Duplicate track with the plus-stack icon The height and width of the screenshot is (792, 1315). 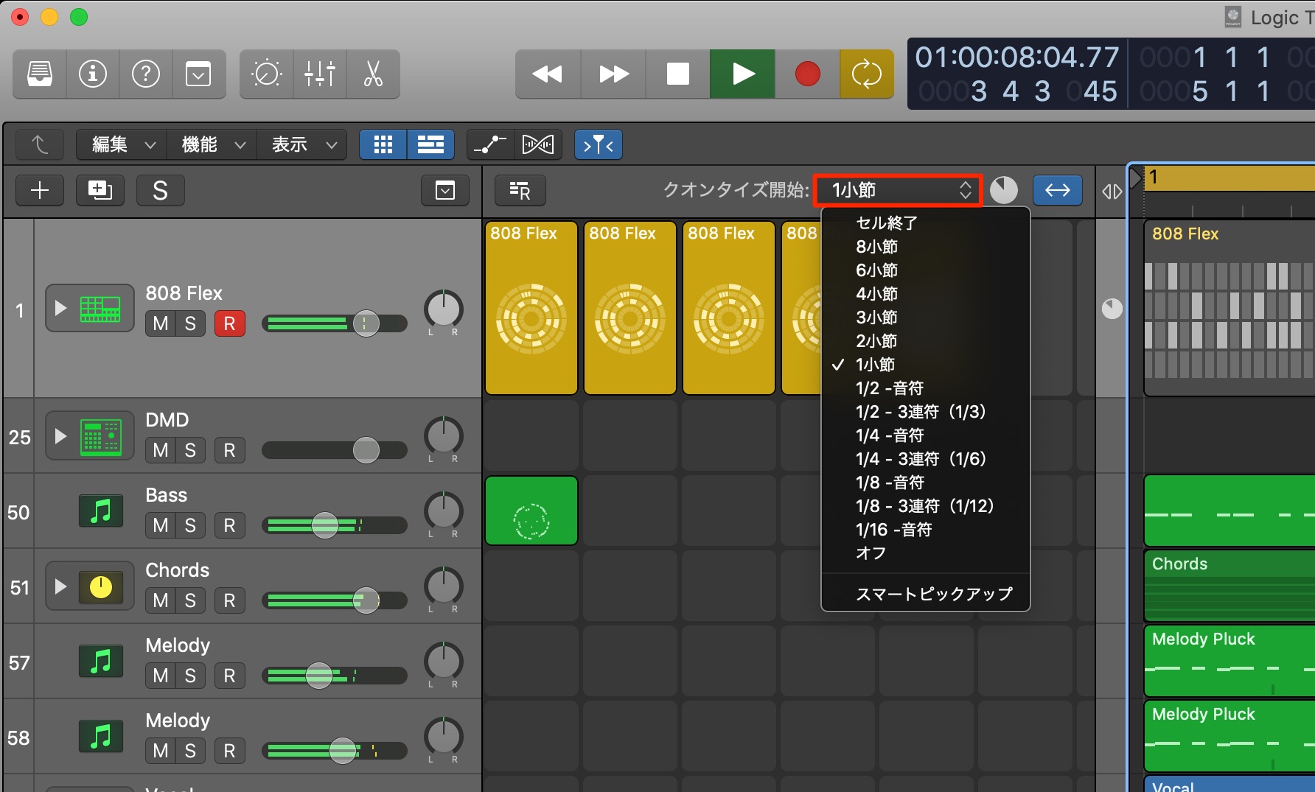tap(100, 191)
